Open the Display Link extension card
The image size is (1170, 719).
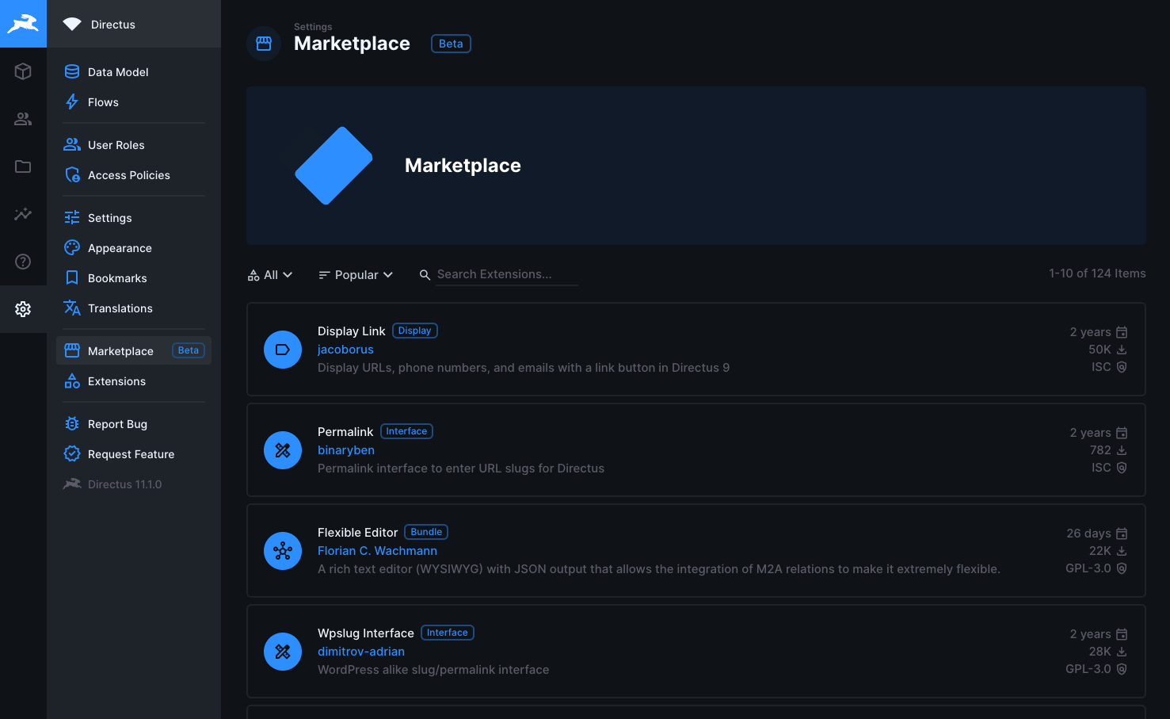pos(696,350)
